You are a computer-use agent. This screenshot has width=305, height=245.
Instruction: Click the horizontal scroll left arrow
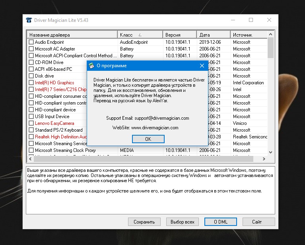pyautogui.click(x=30, y=159)
